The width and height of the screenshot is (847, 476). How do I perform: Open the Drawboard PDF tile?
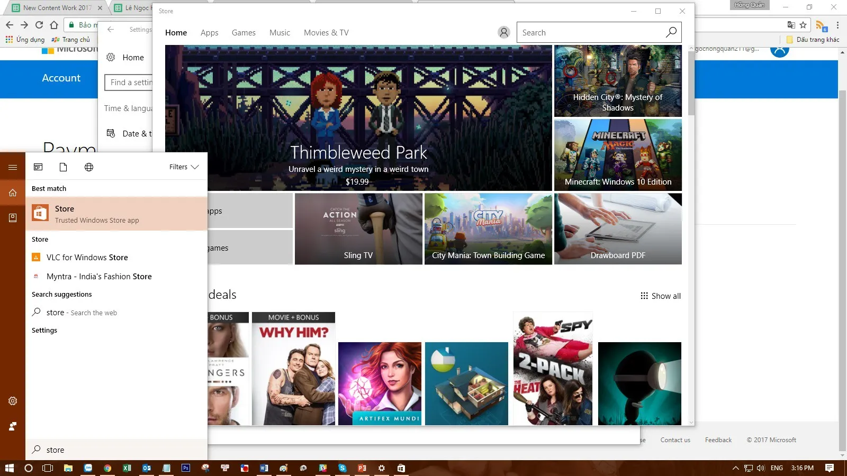click(618, 228)
